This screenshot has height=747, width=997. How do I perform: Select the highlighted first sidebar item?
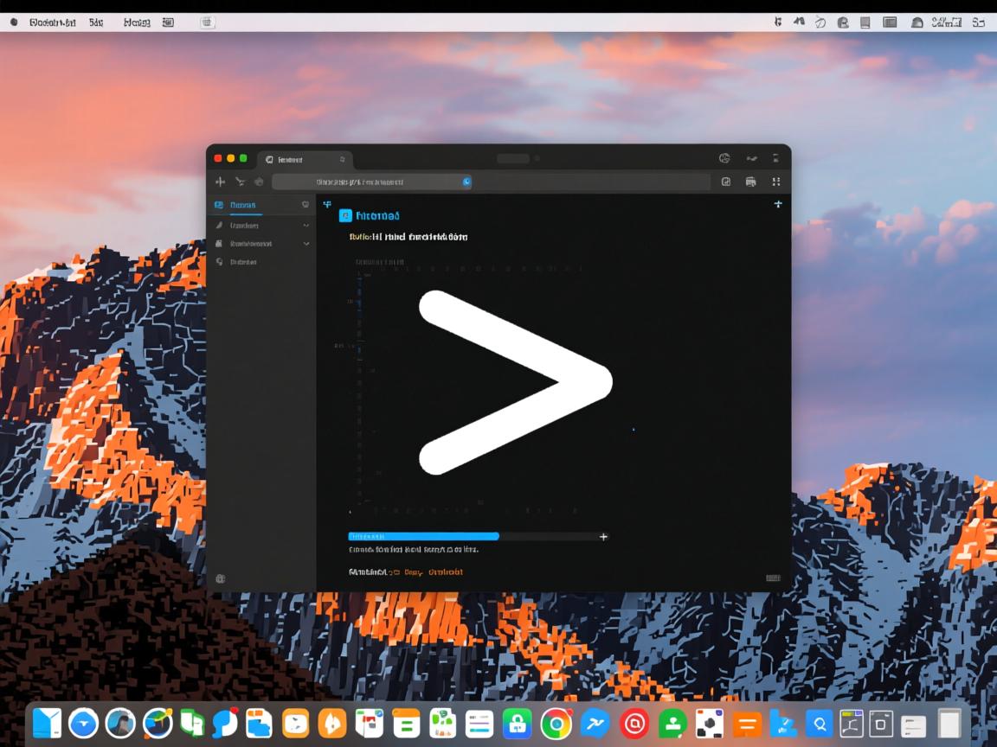pos(242,205)
